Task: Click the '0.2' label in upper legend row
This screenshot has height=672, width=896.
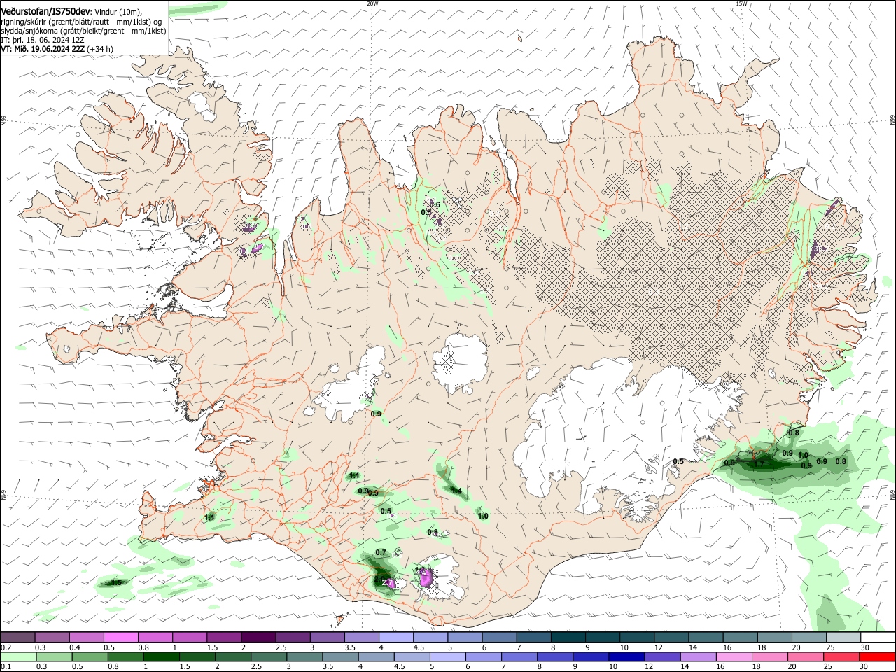Action: pos(6,647)
